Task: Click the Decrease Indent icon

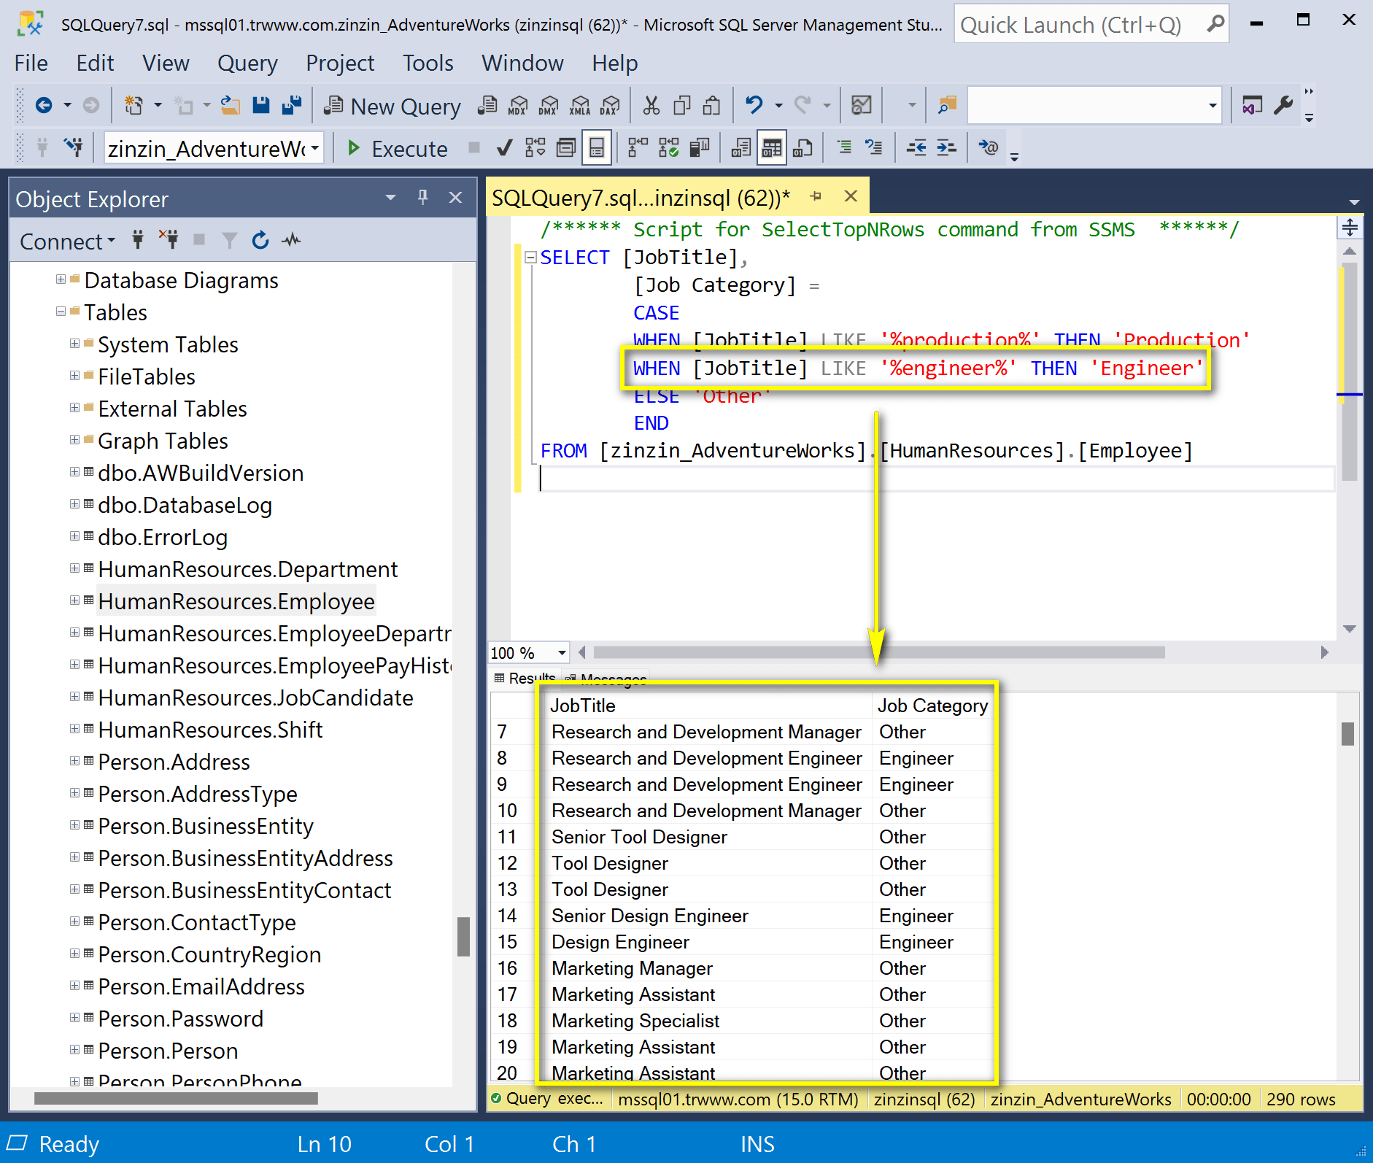Action: click(x=916, y=149)
